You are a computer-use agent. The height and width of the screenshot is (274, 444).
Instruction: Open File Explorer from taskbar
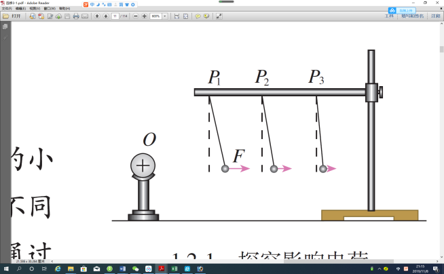pyautogui.click(x=71, y=269)
